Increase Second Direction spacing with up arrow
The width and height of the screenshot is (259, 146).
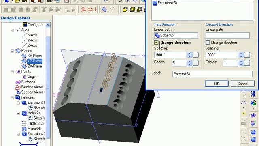pyautogui.click(x=241, y=54)
